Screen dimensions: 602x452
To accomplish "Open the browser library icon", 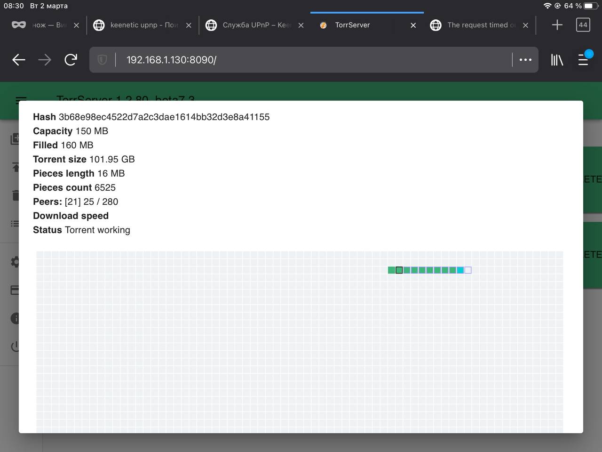I will pos(557,60).
